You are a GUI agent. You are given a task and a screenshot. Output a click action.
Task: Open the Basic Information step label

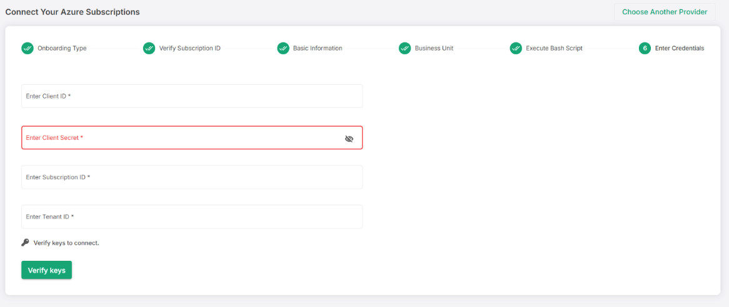click(318, 48)
